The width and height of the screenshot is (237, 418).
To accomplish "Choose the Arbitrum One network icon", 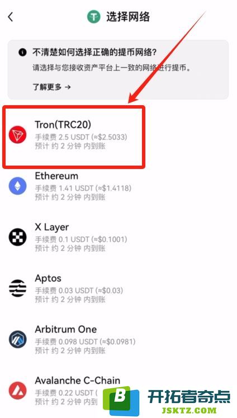I will (17, 339).
